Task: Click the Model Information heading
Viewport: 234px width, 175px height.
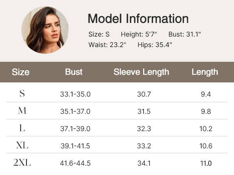Action: tap(138, 18)
